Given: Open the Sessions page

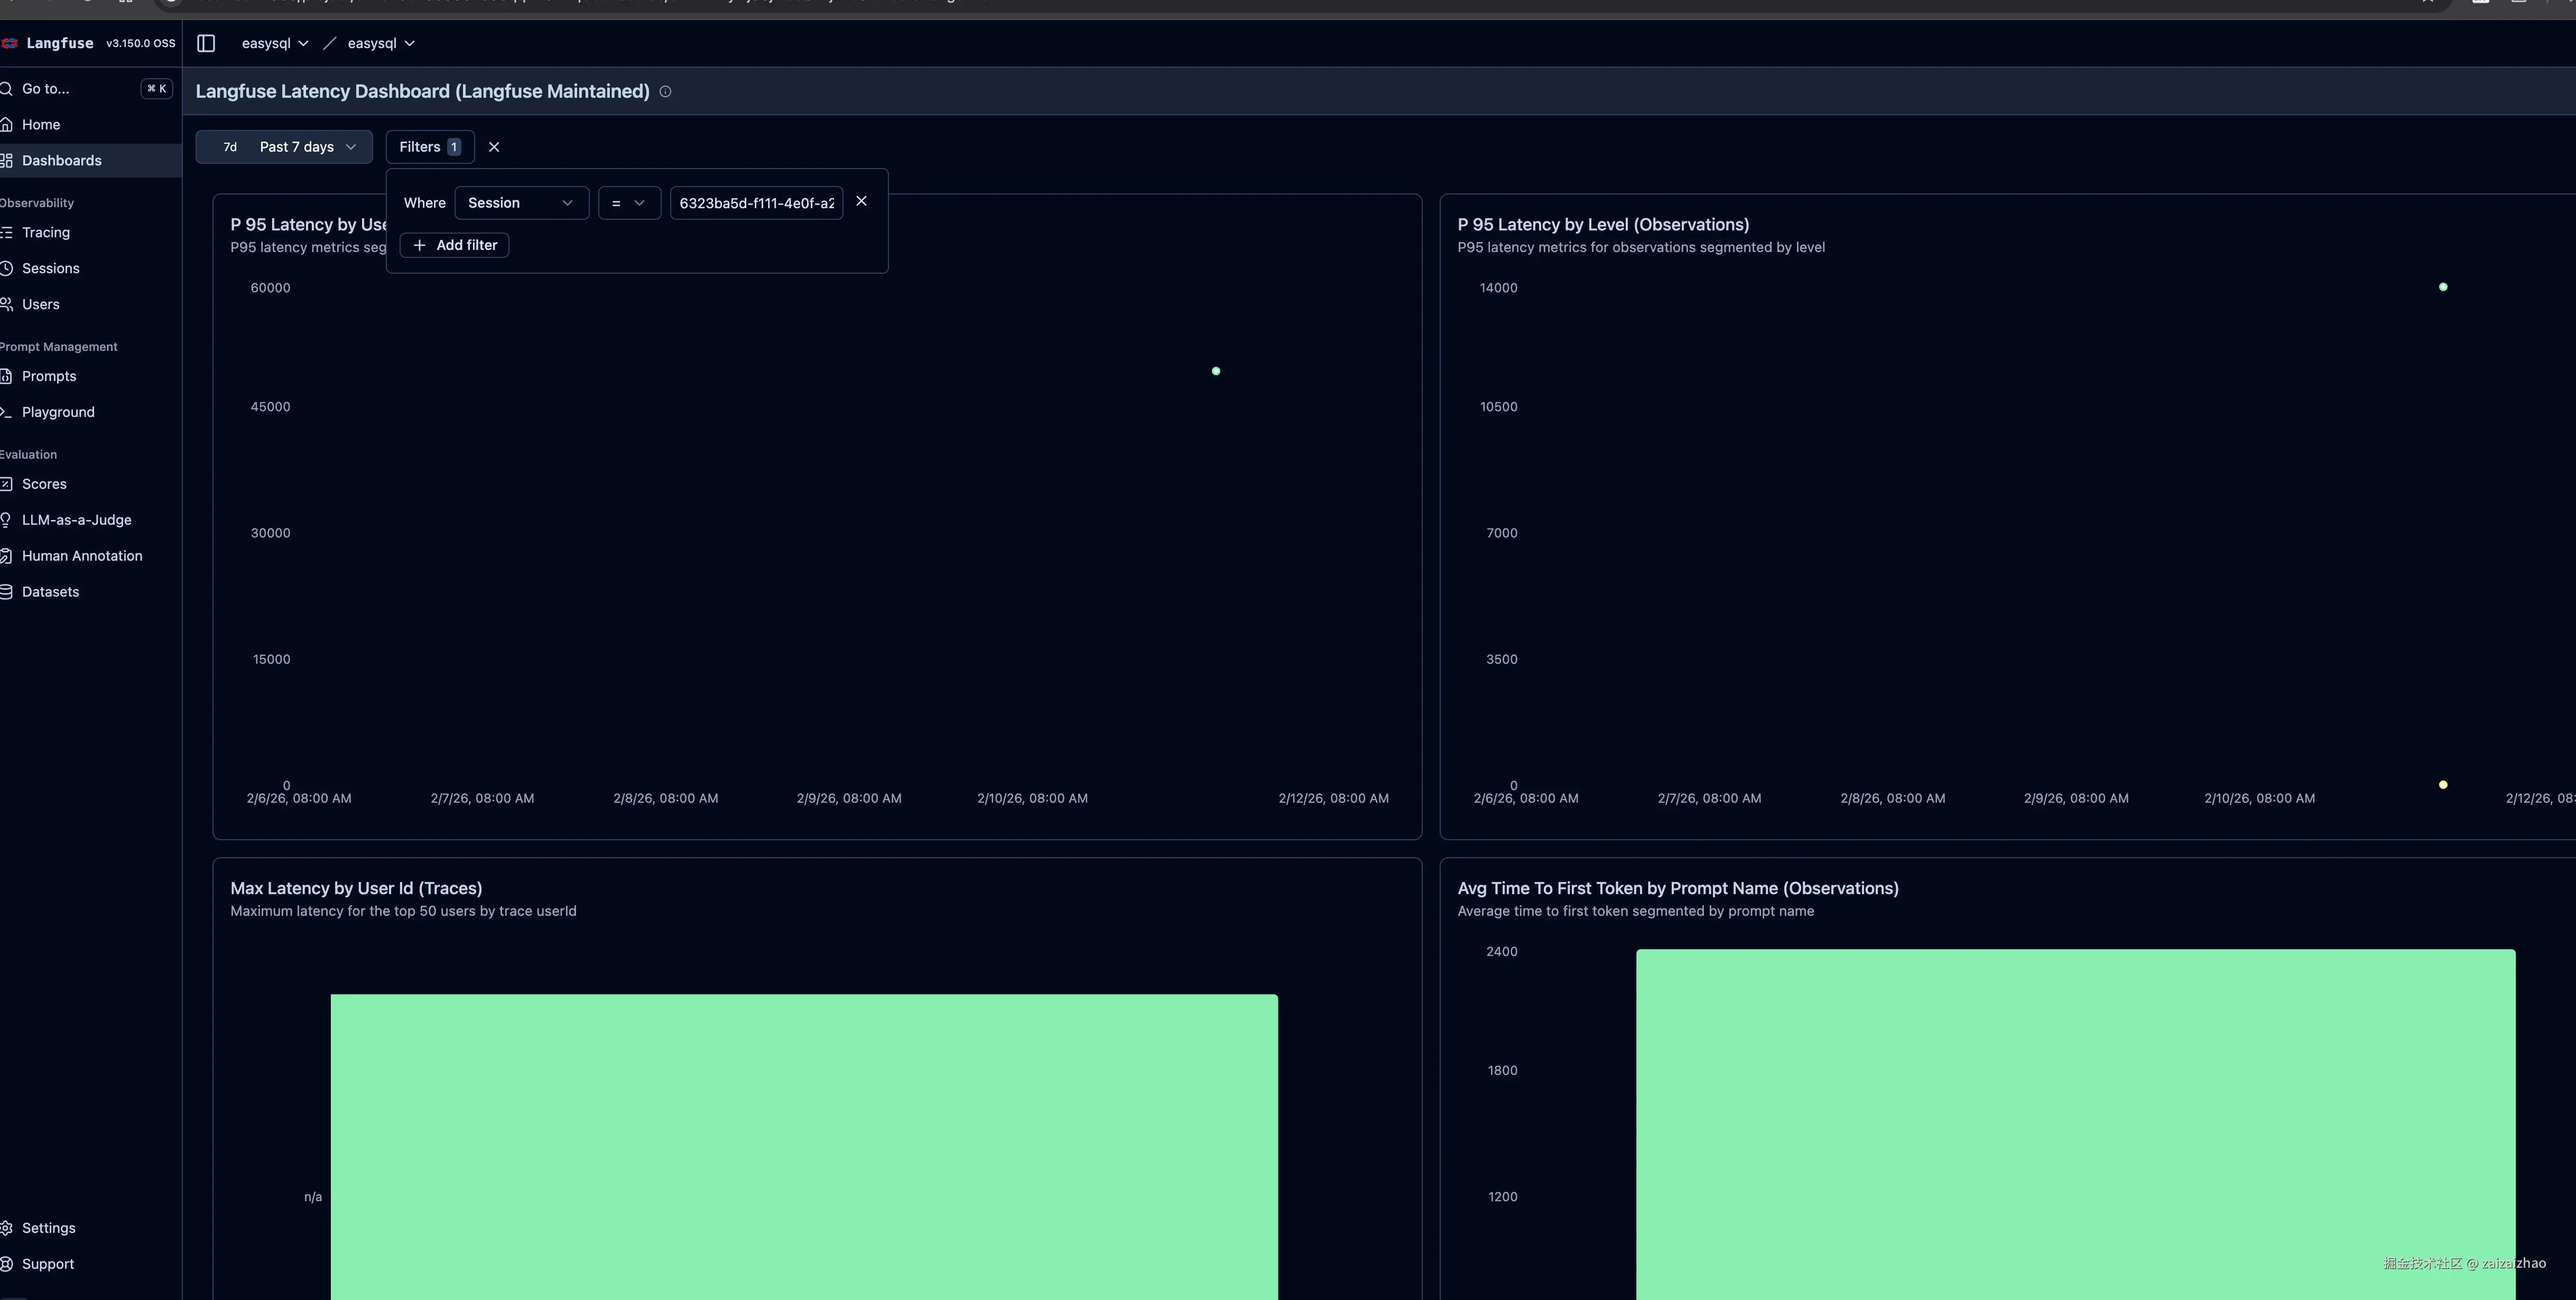Looking at the screenshot, I should coord(50,268).
